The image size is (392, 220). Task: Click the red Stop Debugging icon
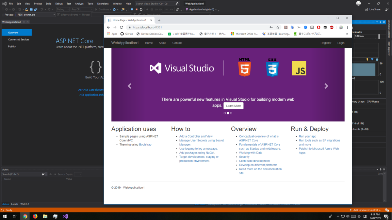tap(137, 9)
